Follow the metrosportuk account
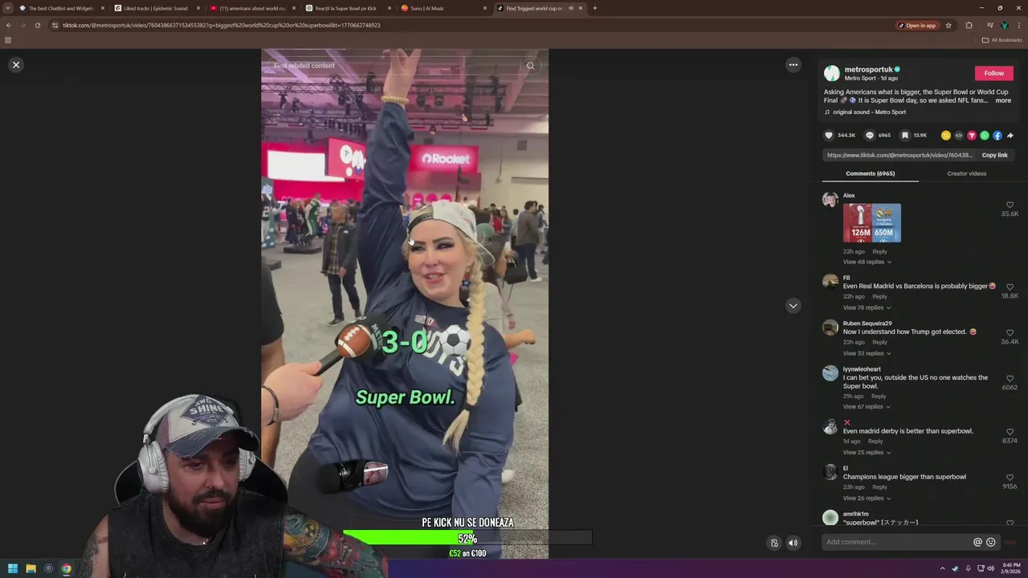This screenshot has height=578, width=1028. point(994,73)
